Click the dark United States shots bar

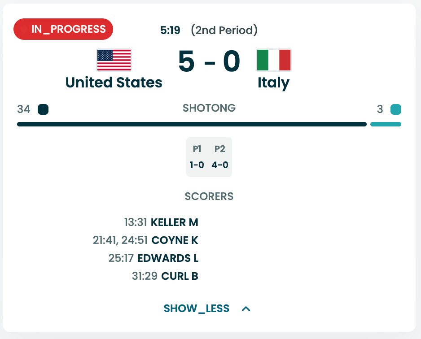(192, 124)
